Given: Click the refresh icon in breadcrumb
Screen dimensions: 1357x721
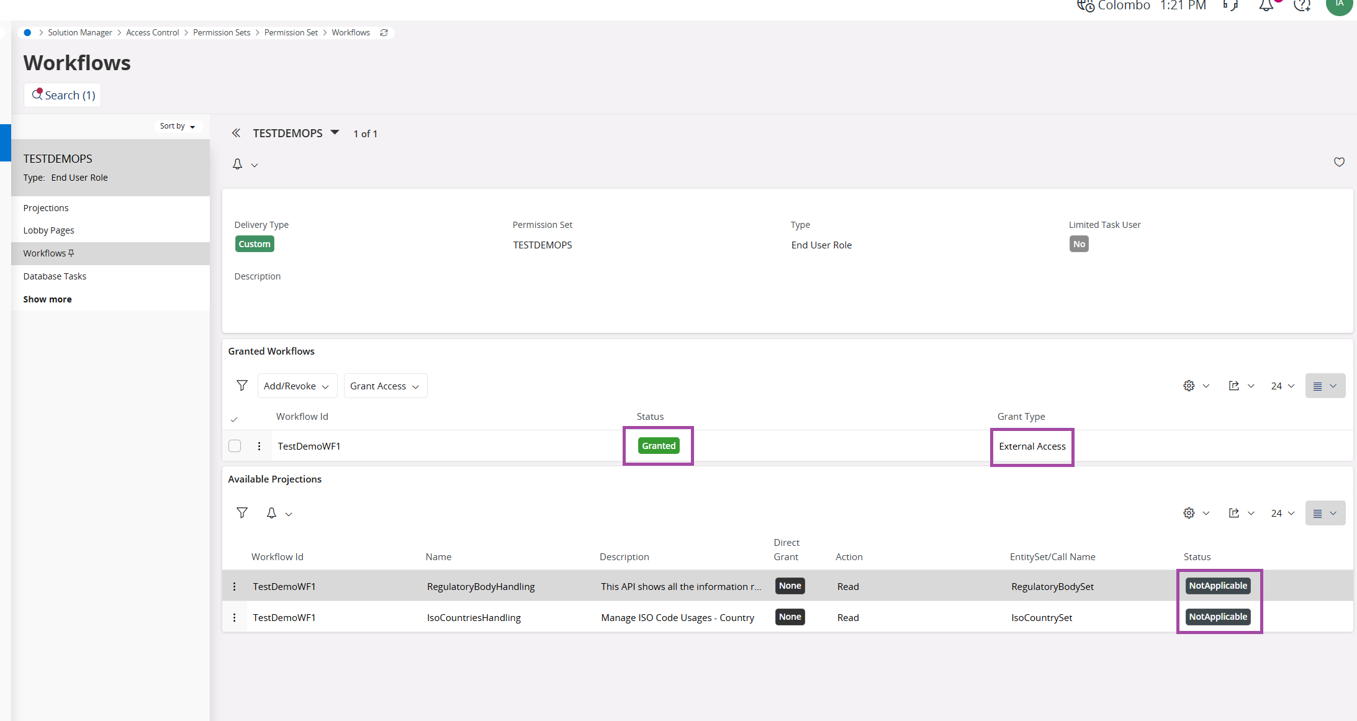Looking at the screenshot, I should click(x=384, y=33).
